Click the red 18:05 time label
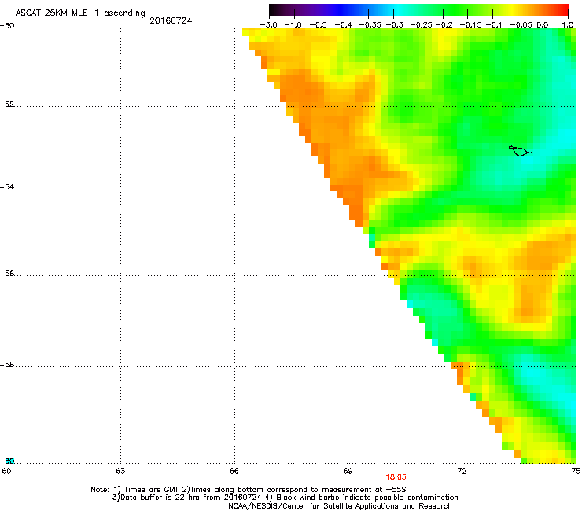This screenshot has width=582, height=511. click(x=396, y=477)
